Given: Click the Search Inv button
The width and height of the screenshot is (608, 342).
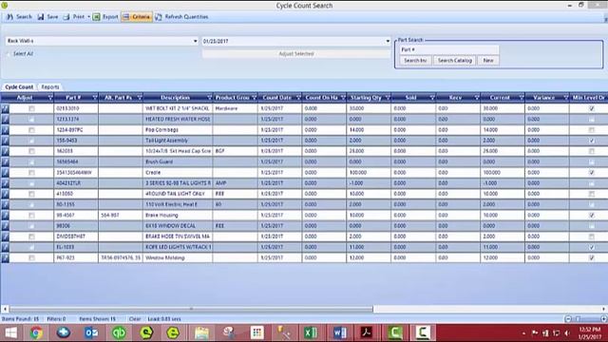Looking at the screenshot, I should [415, 61].
